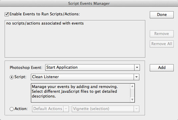Click the Script Events Manager title bar
Viewport: 178px width, 120px height.
[x=89, y=3]
